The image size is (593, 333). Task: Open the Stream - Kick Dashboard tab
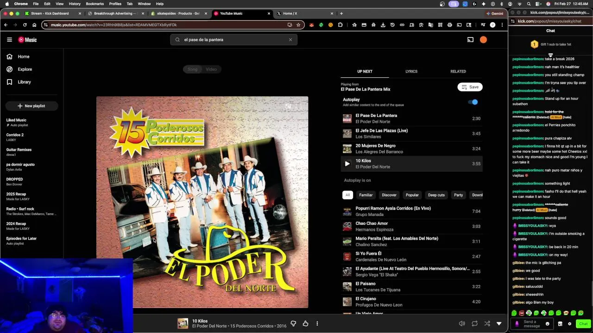point(53,13)
